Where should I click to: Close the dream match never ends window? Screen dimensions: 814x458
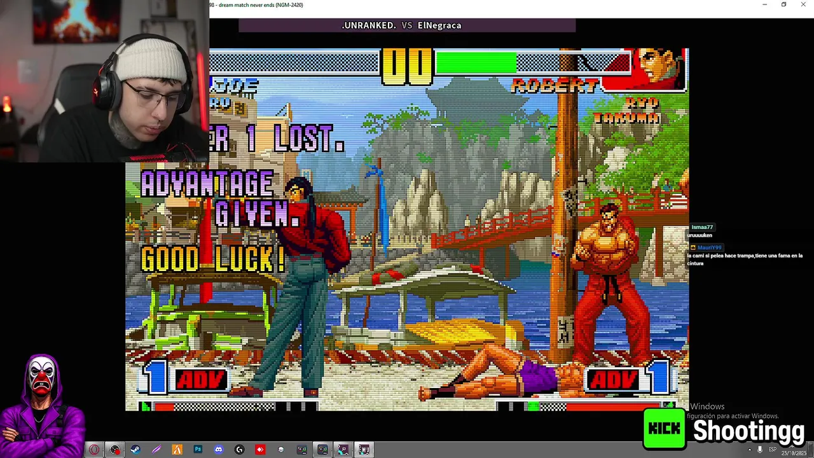pos(803,4)
